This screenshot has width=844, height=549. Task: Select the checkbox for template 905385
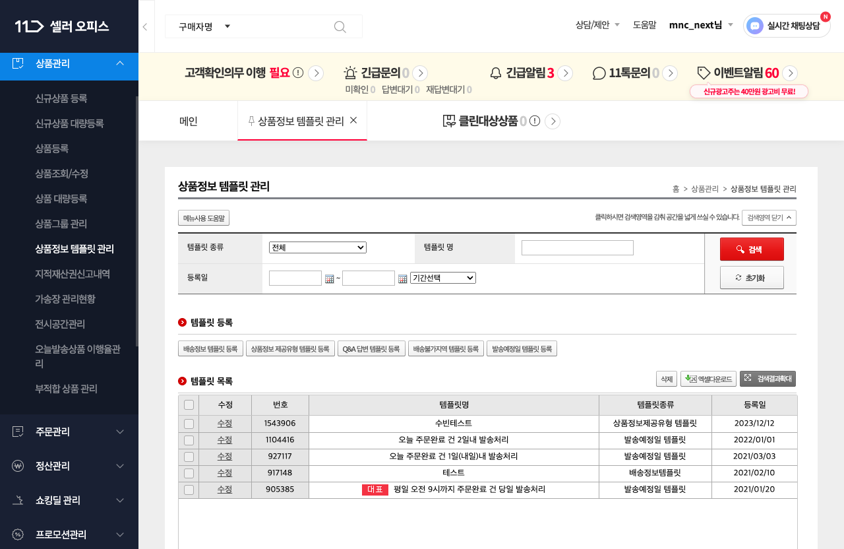tap(189, 490)
